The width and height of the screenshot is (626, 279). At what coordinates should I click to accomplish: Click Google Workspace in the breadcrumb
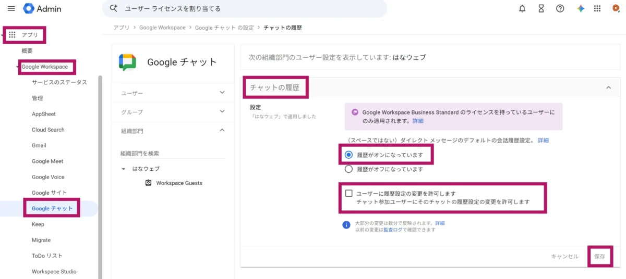click(162, 28)
